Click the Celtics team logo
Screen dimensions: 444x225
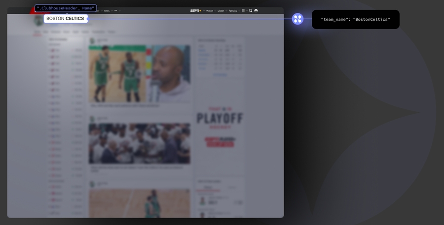[x=38, y=21]
